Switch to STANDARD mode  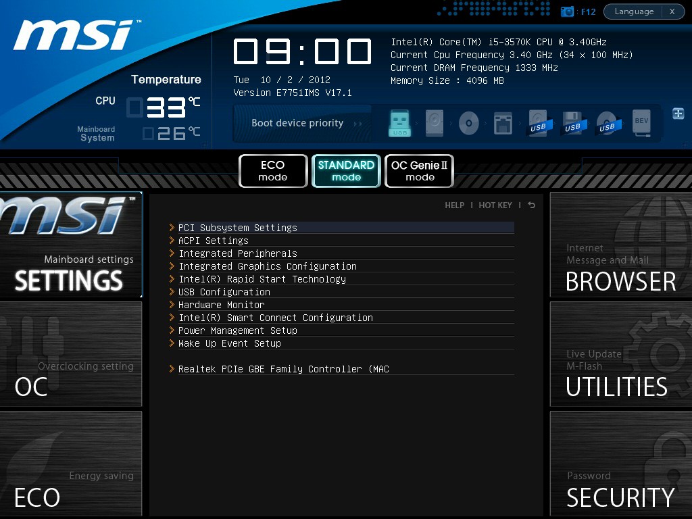point(346,171)
